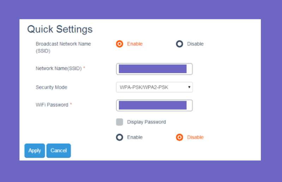Click the Security Mode label
The height and width of the screenshot is (182, 282).
tap(51, 87)
